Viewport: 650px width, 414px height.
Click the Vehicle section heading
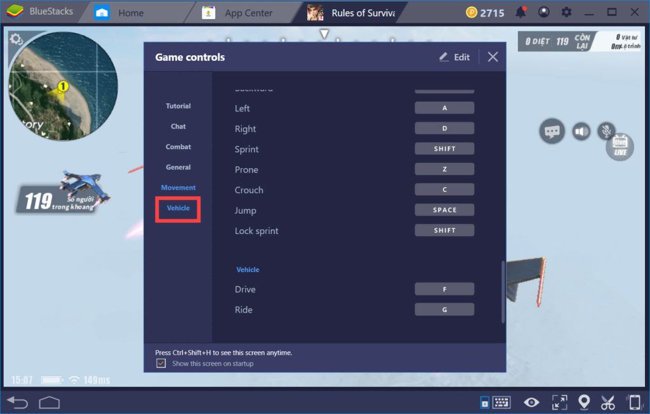pos(248,269)
